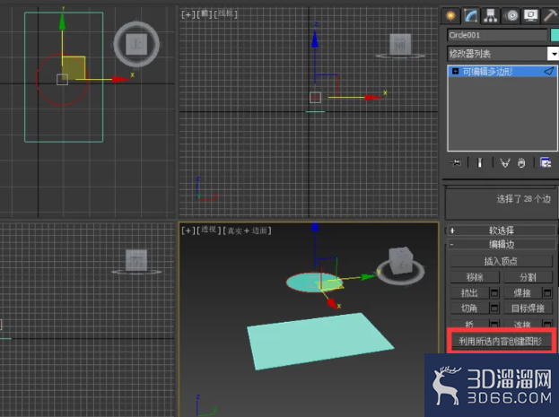Click Make Unique icon
This screenshot has width=559, height=417.
coord(505,163)
